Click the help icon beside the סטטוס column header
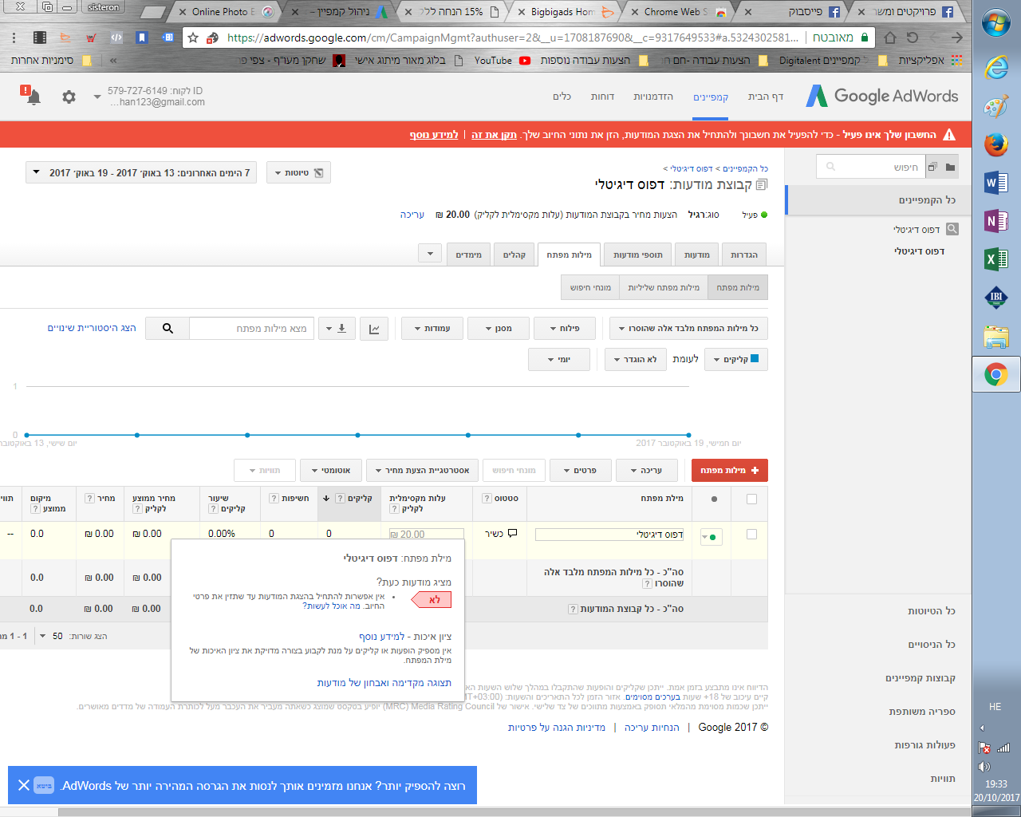 coord(487,498)
